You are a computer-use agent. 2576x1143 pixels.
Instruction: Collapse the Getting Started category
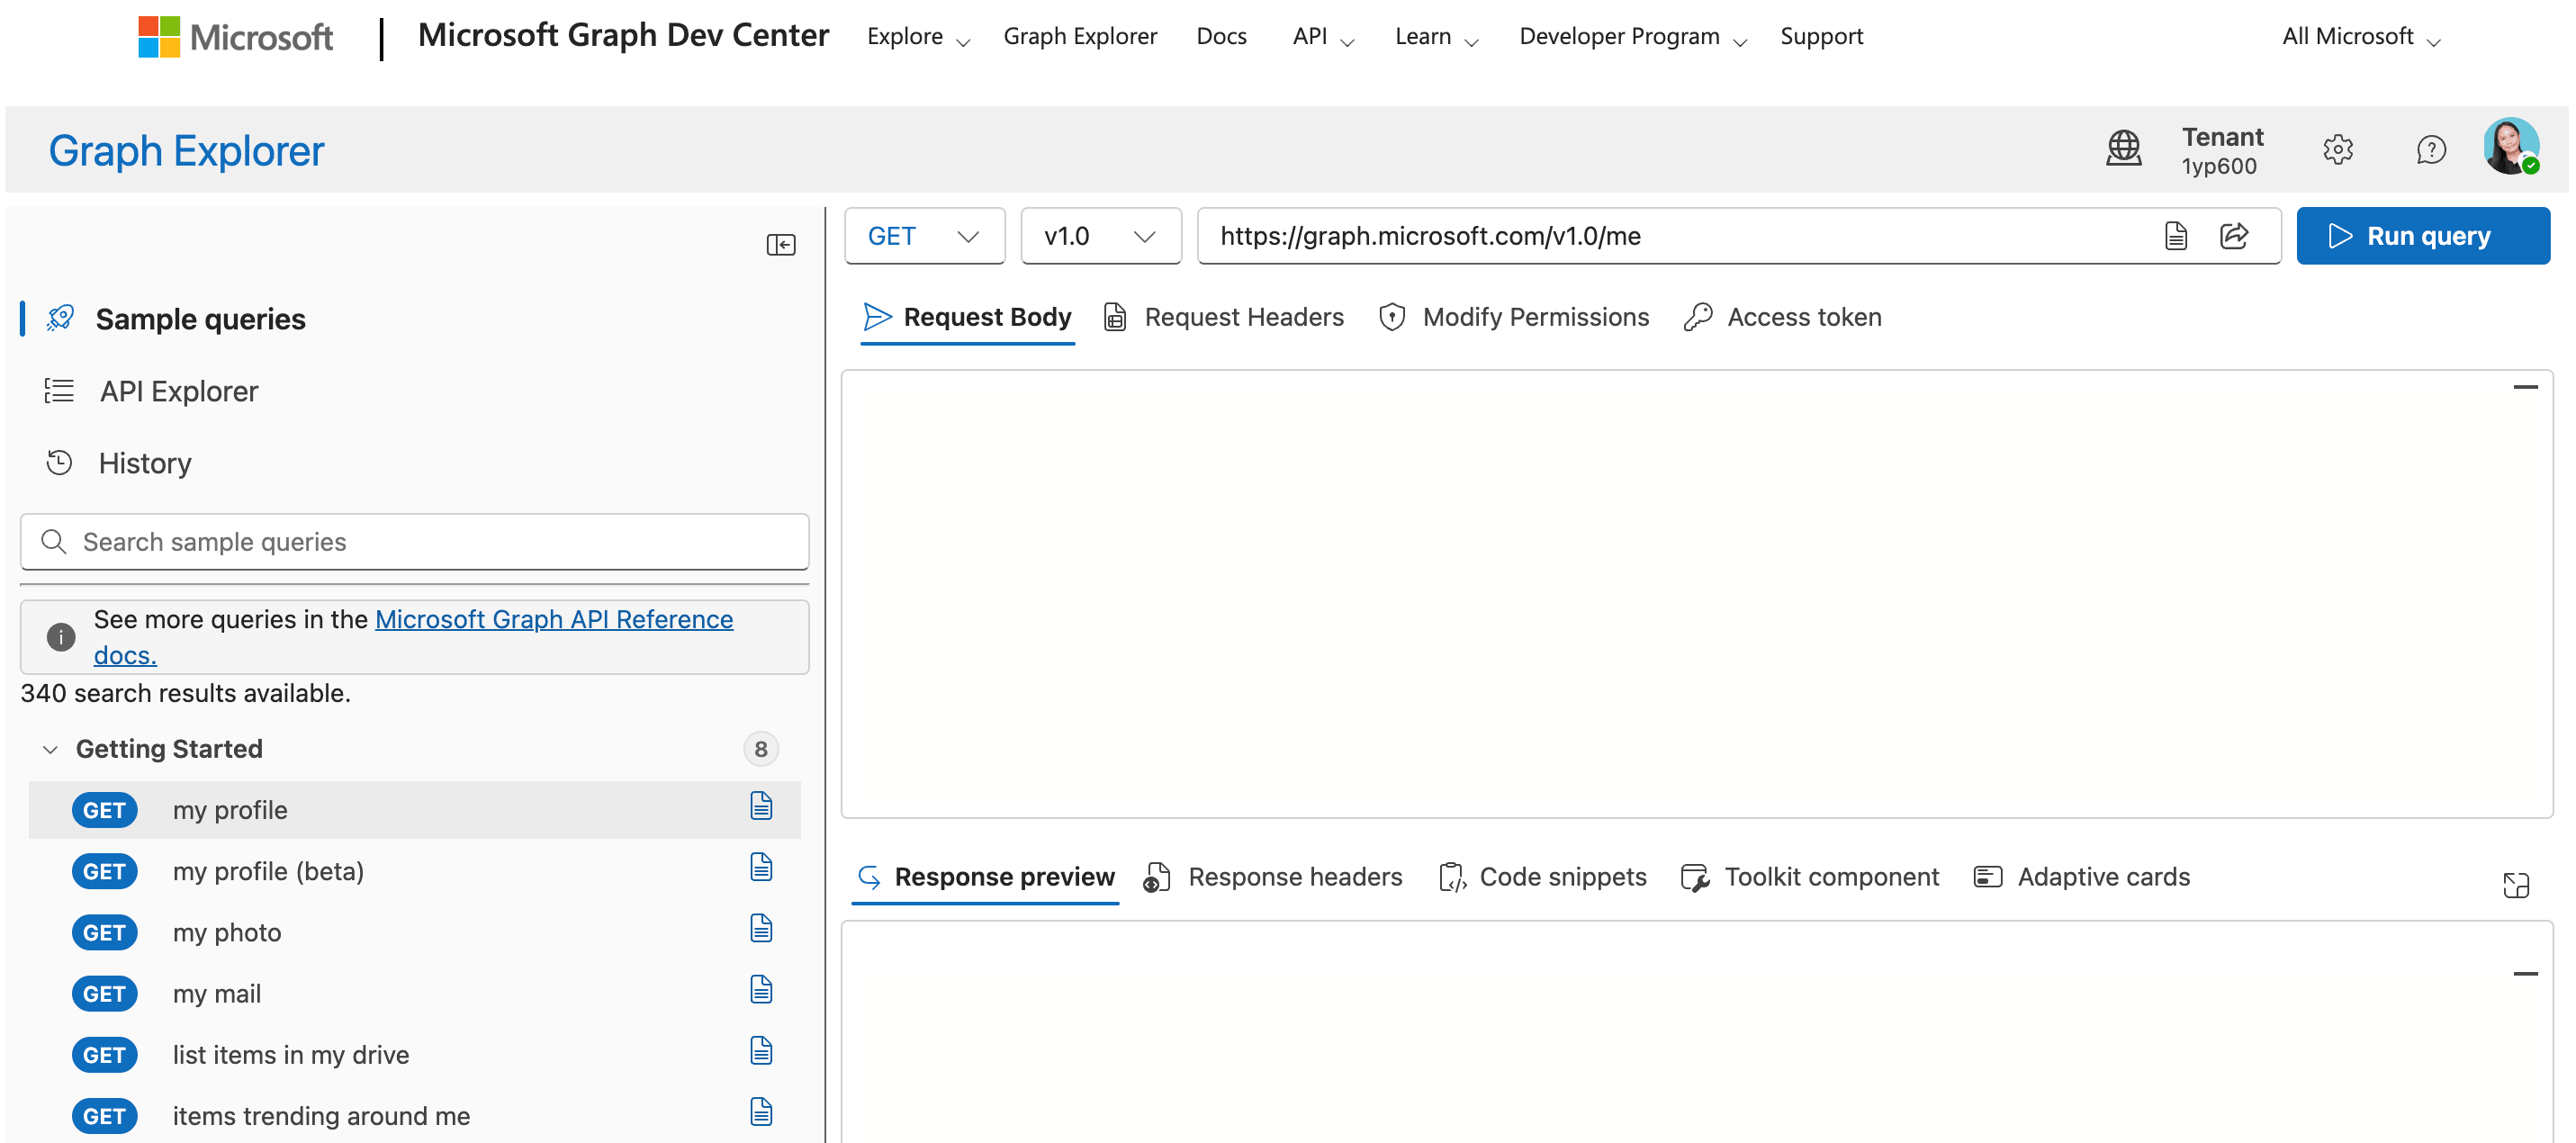click(50, 749)
